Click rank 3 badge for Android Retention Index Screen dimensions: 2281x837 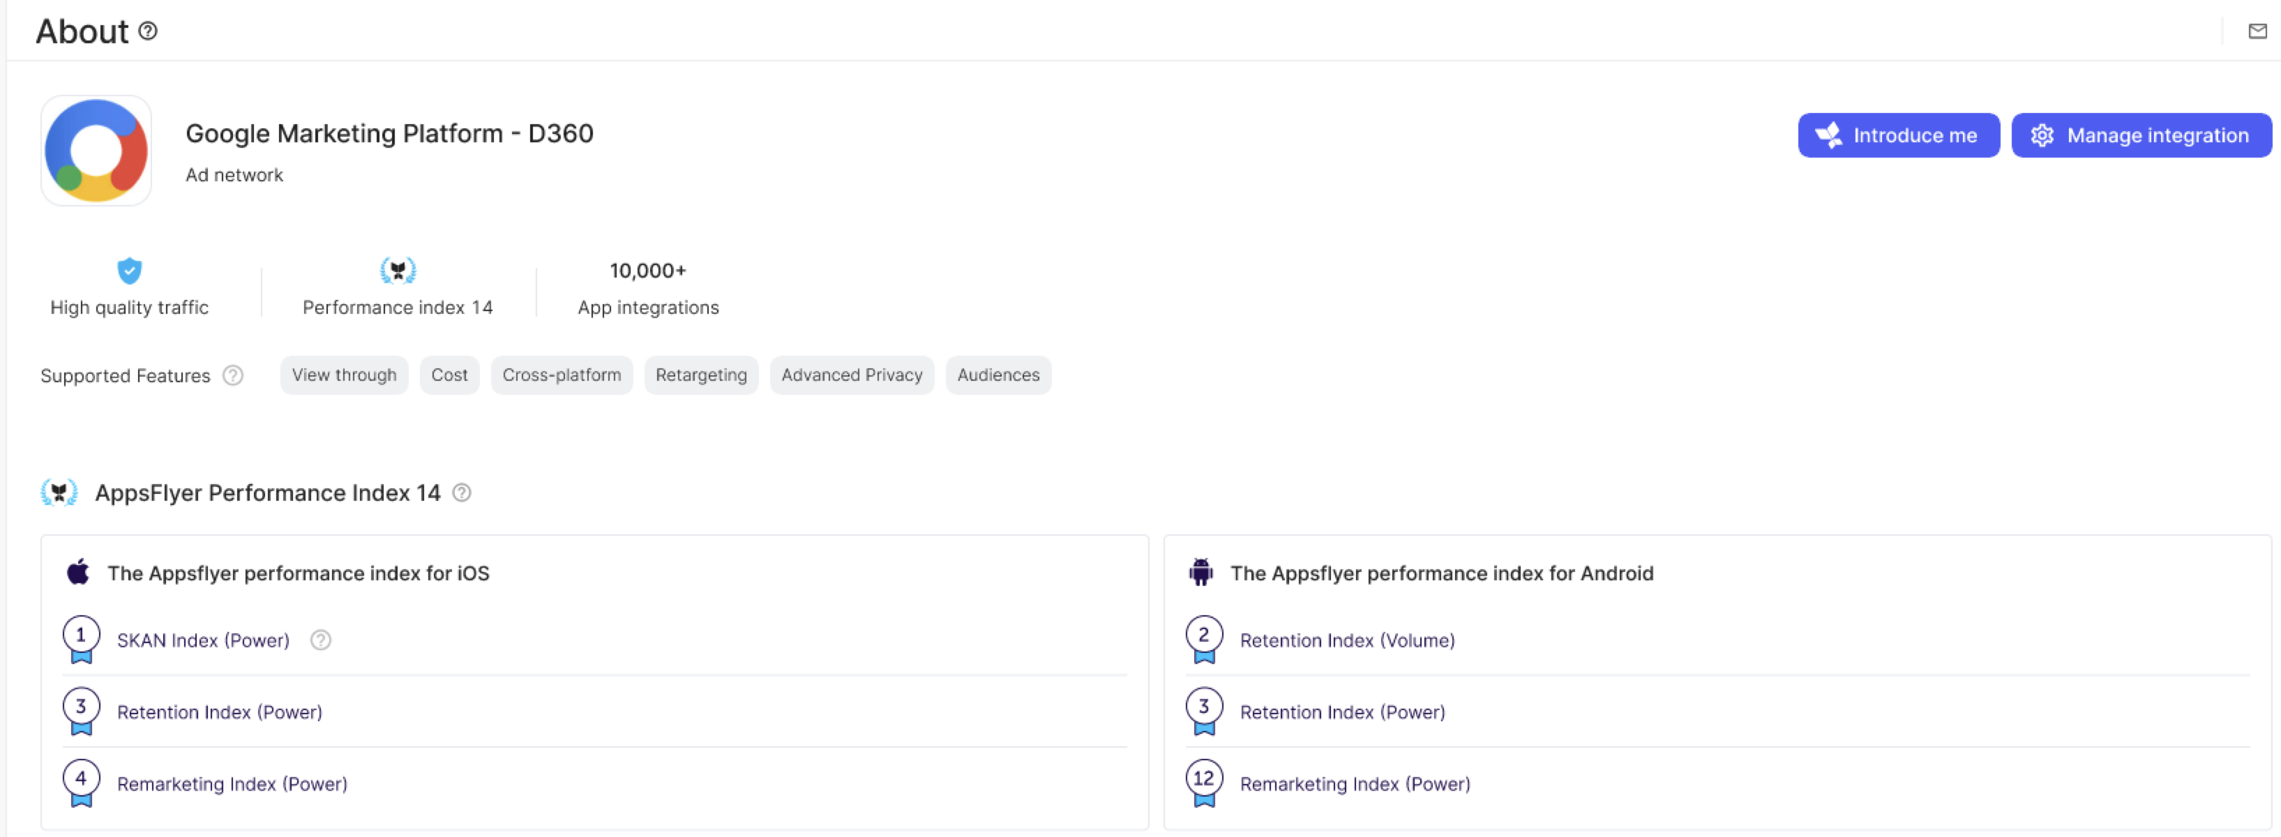1204,711
